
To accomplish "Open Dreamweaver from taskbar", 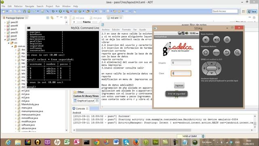I will point(155,142).
